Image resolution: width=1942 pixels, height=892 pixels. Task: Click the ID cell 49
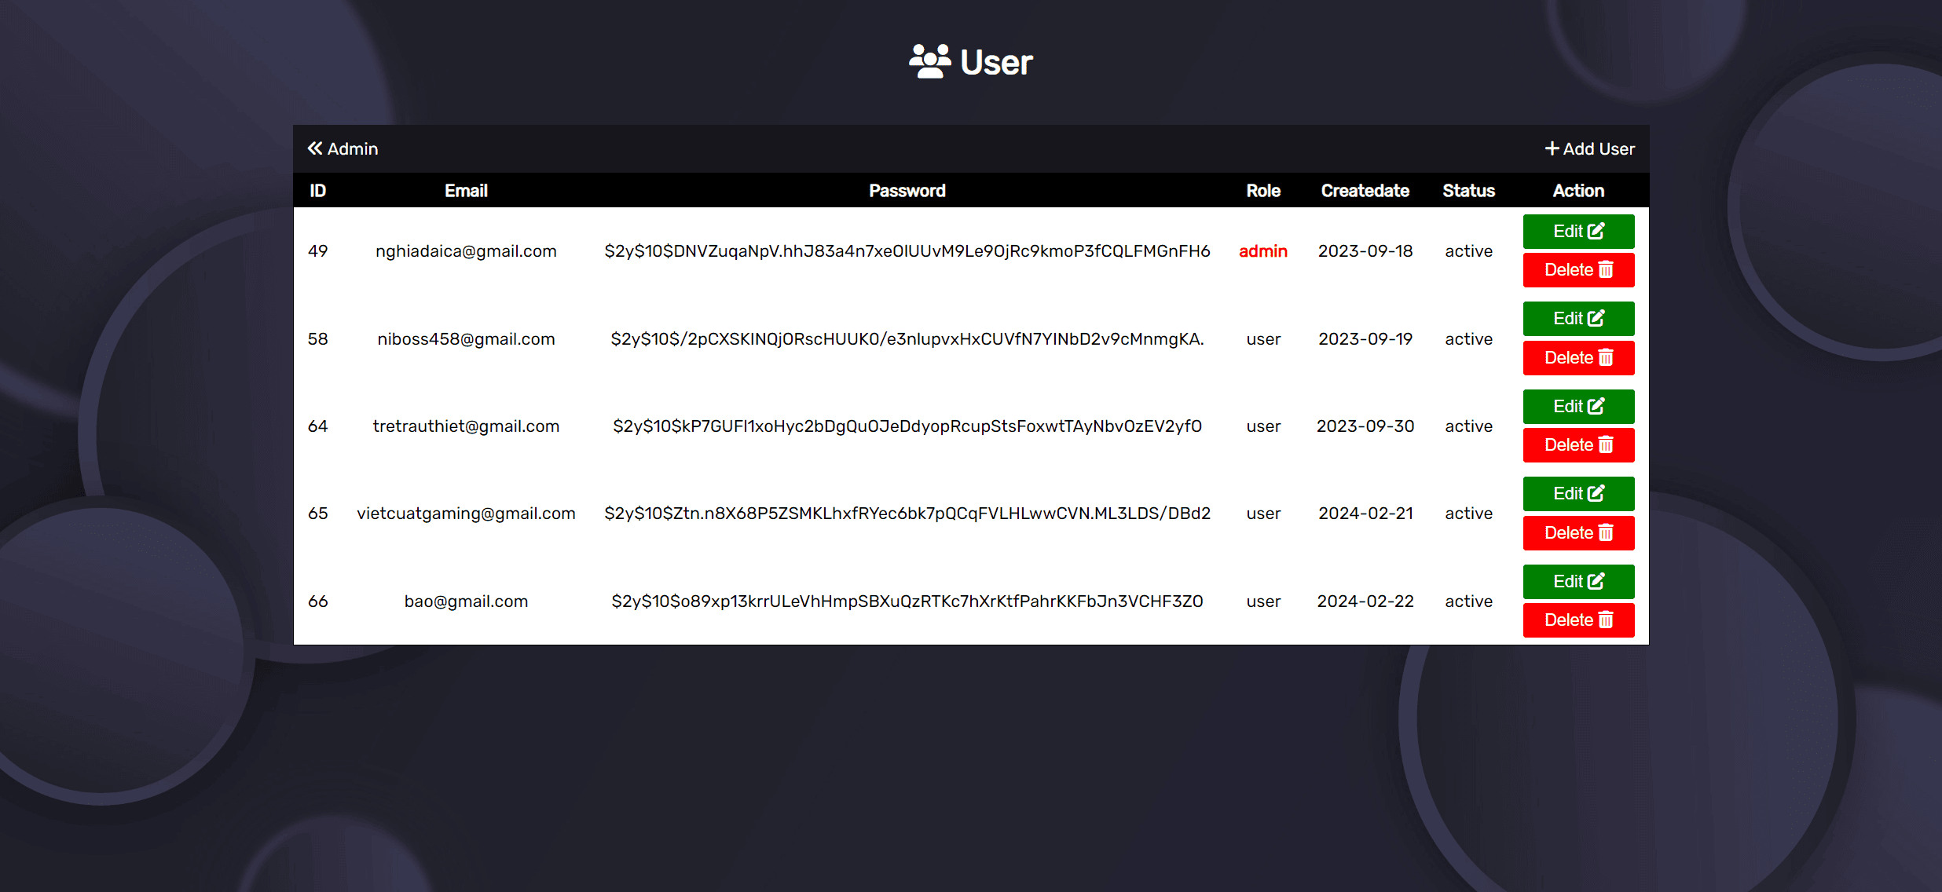coord(317,251)
